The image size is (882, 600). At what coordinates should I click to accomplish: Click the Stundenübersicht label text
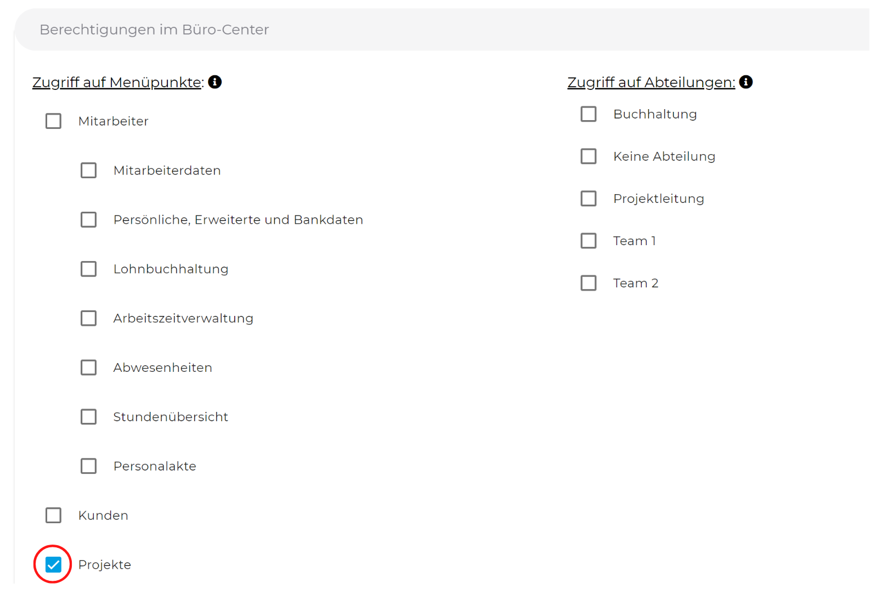171,417
